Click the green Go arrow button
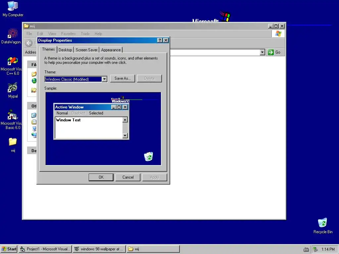The width and height of the screenshot is (339, 254). 271,52
